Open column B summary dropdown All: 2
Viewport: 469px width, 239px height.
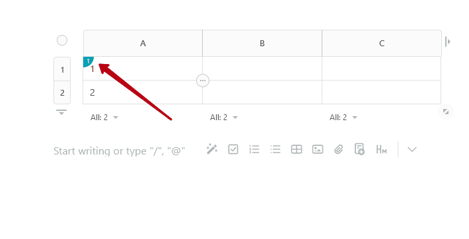coord(224,118)
